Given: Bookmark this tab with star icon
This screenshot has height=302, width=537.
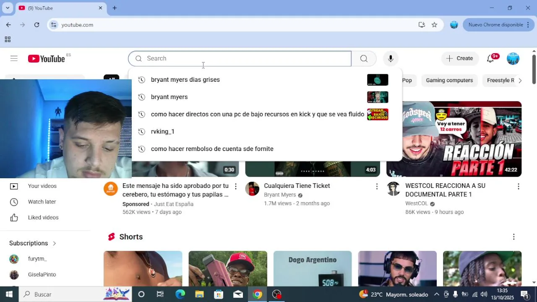Looking at the screenshot, I should point(434,25).
